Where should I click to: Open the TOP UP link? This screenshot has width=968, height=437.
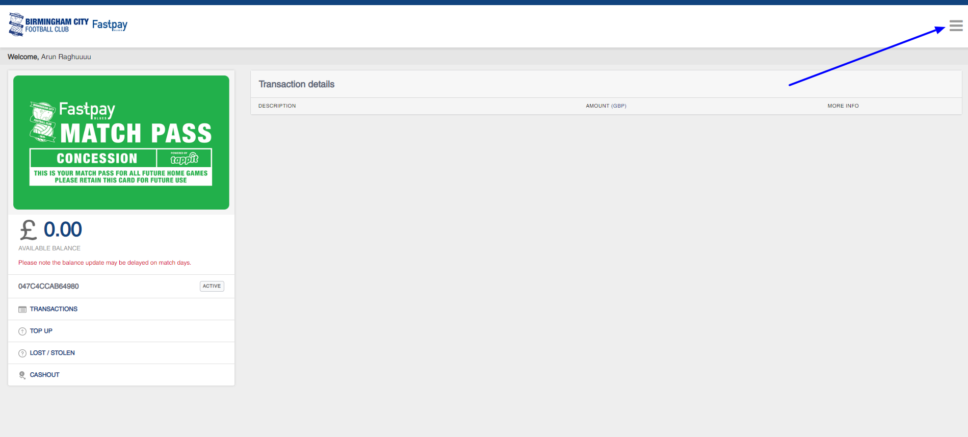[x=41, y=331]
